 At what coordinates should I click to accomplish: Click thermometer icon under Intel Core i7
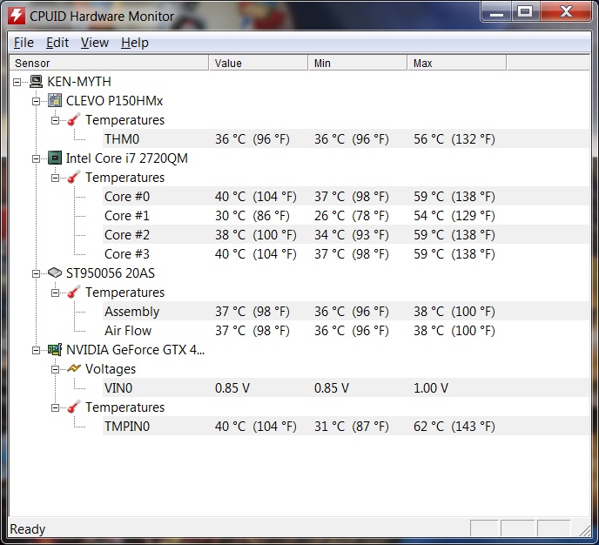[x=74, y=178]
